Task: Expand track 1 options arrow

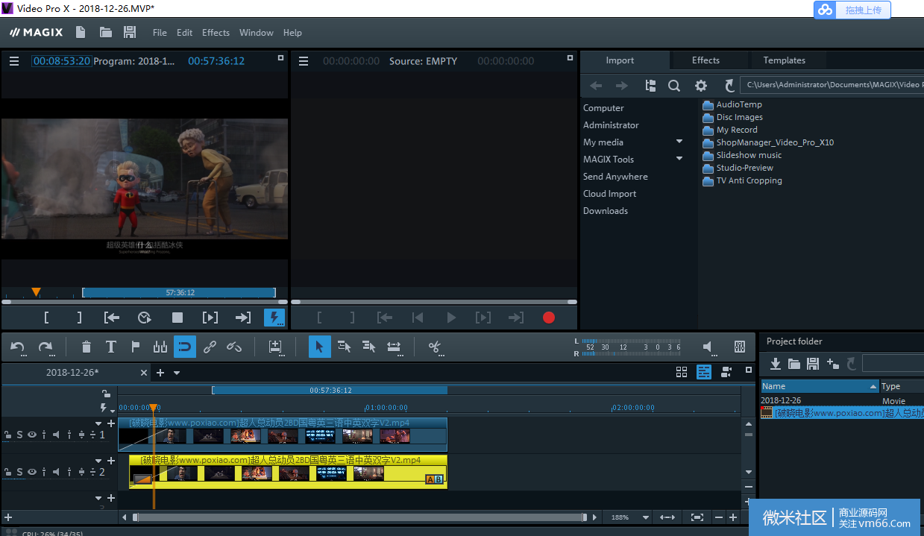Action: [x=99, y=423]
